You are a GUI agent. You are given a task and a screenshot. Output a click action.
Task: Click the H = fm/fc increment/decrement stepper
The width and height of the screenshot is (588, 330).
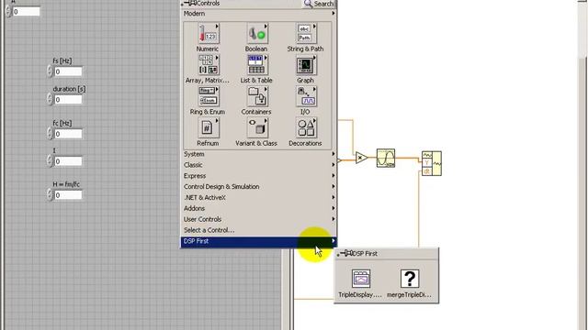[50, 195]
